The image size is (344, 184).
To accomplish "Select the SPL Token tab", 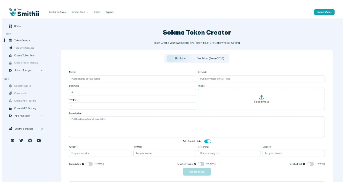I will pyautogui.click(x=180, y=59).
